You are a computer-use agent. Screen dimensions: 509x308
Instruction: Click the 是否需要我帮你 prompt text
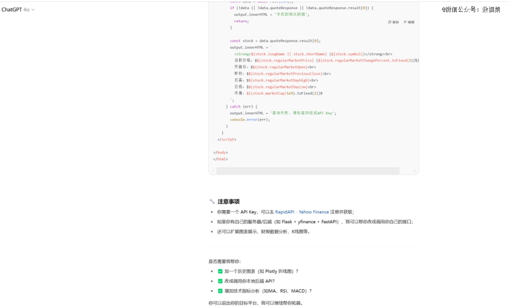224,261
